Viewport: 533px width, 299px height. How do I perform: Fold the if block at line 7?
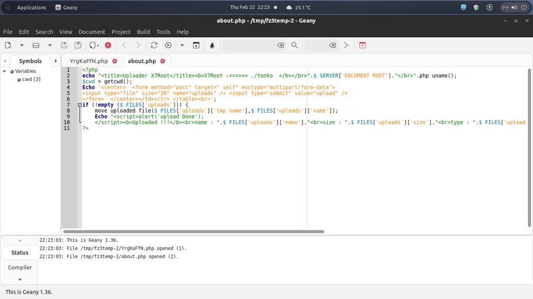click(79, 105)
